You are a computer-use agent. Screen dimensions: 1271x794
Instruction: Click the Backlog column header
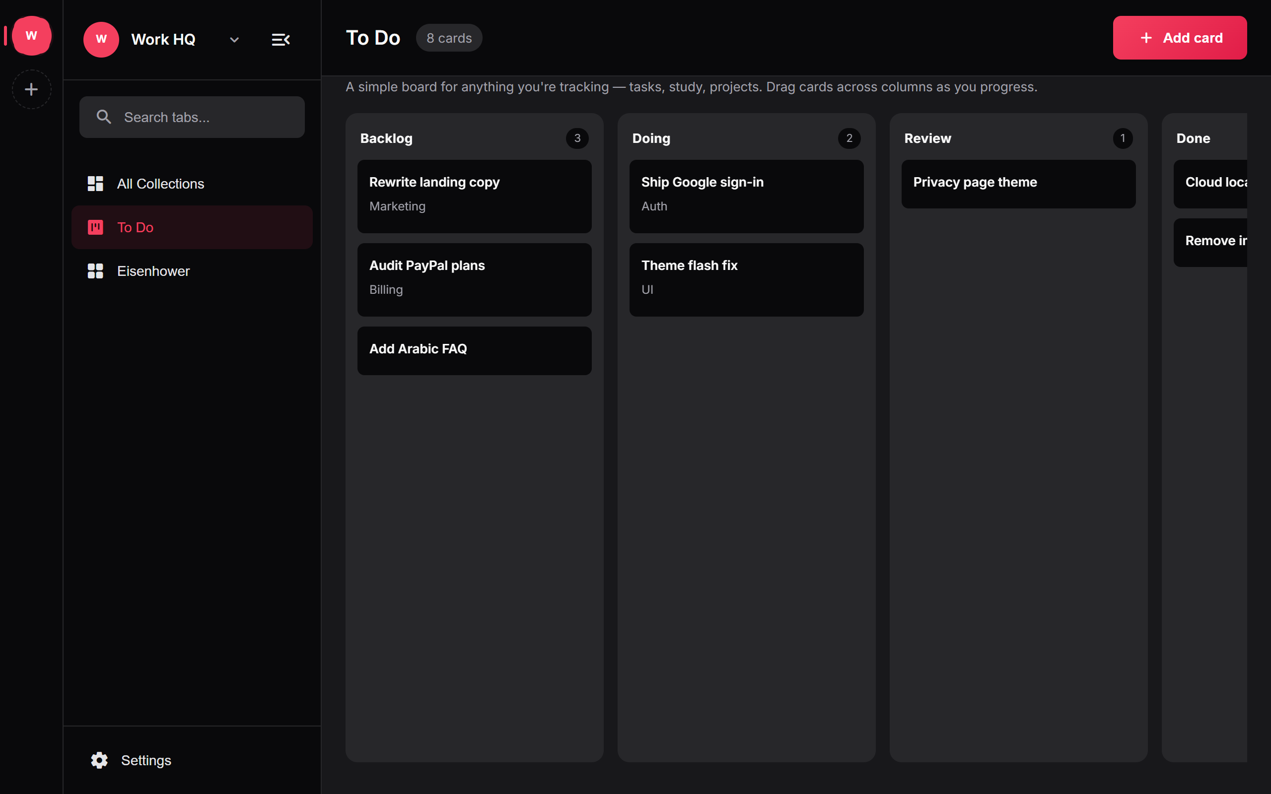point(387,138)
